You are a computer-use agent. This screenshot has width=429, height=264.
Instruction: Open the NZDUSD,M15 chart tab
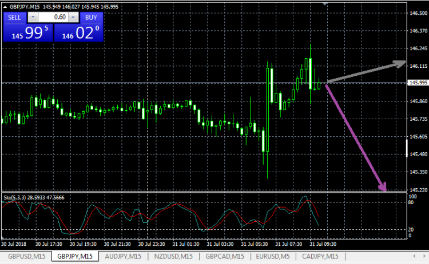pos(173,257)
